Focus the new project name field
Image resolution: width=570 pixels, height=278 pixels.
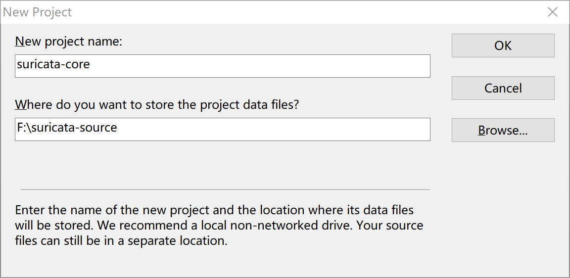coord(223,66)
